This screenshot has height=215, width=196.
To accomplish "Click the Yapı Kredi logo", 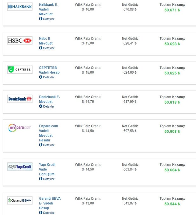I will pyautogui.click(x=20, y=167).
